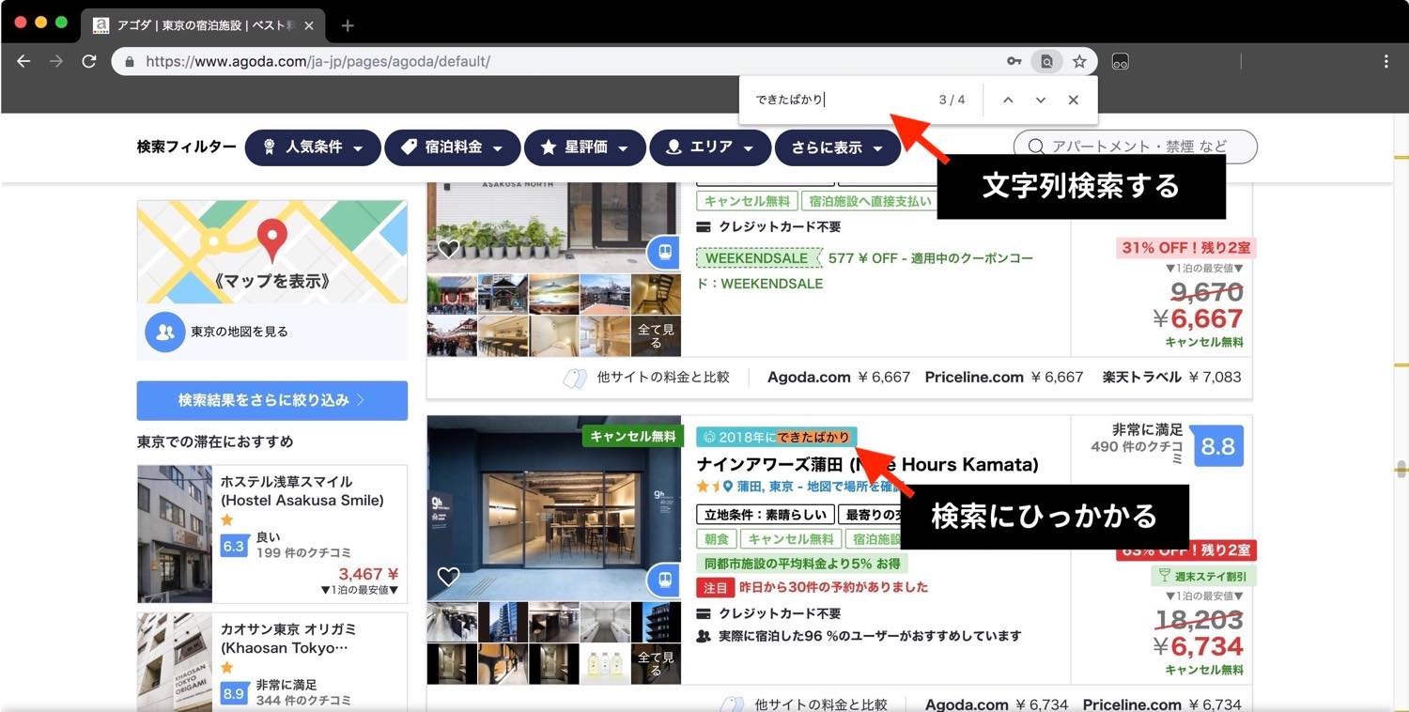This screenshot has width=1409, height=712.
Task: Click the credit card icon beside クレジットカード不要
Action: click(x=704, y=226)
